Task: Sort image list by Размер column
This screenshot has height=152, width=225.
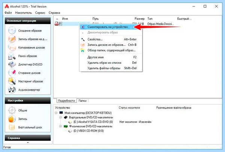Action: coord(139,19)
